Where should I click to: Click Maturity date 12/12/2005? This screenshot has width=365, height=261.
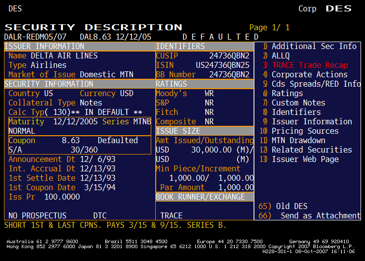75,121
